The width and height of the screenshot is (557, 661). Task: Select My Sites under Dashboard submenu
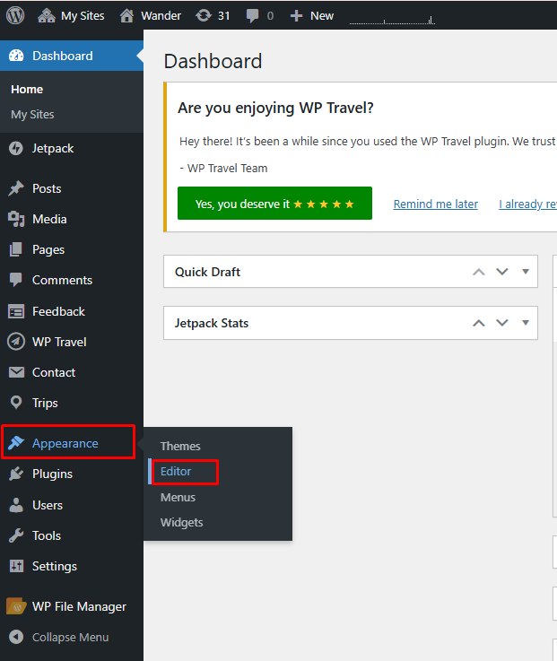tap(32, 115)
